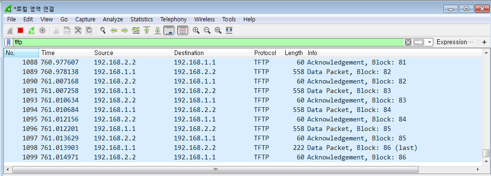This screenshot has height=176, width=491.
Task: Click the Save capture file icon
Action: 67,30
